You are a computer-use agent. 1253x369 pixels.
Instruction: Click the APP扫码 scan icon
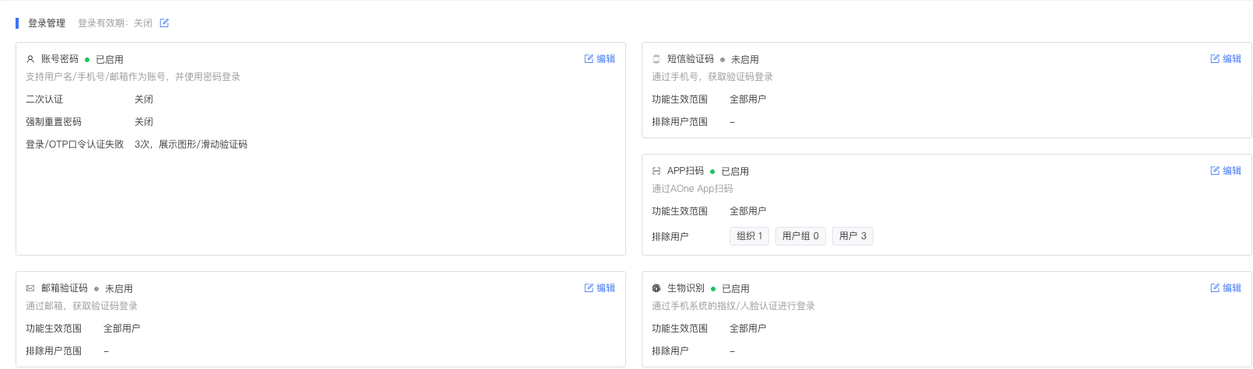pyautogui.click(x=656, y=171)
